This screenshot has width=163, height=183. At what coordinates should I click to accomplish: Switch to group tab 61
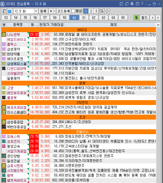click(x=84, y=18)
